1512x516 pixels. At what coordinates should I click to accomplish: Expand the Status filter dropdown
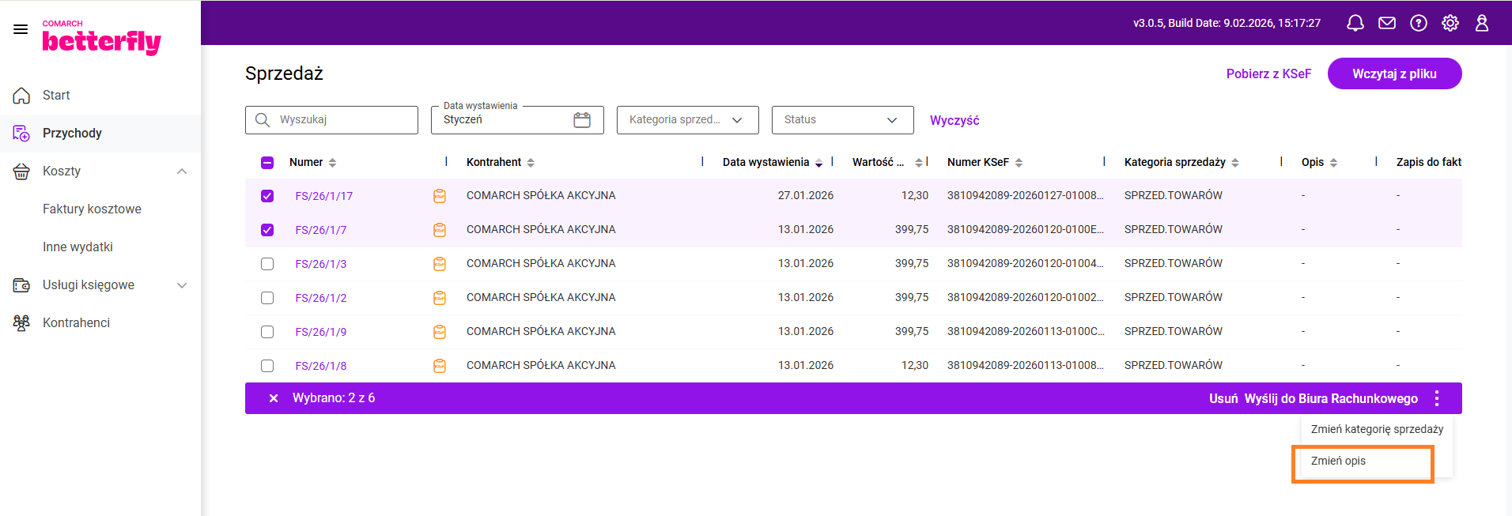[841, 120]
